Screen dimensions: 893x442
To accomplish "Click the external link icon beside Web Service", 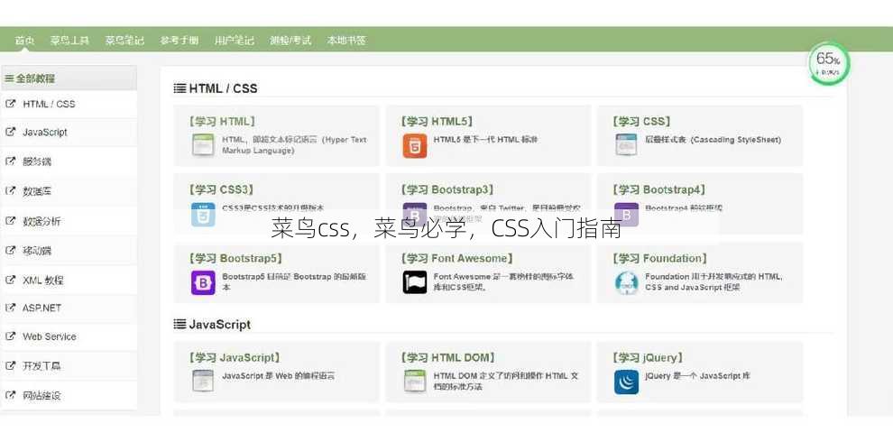I will [10, 336].
